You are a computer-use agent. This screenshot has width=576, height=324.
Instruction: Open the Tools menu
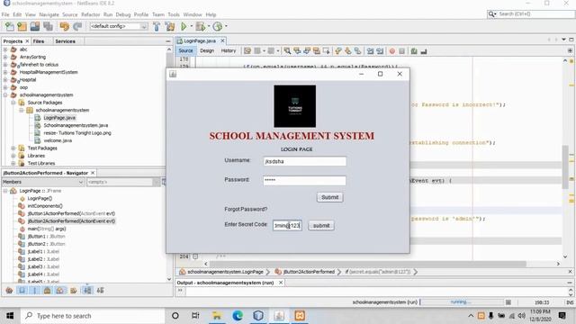174,14
